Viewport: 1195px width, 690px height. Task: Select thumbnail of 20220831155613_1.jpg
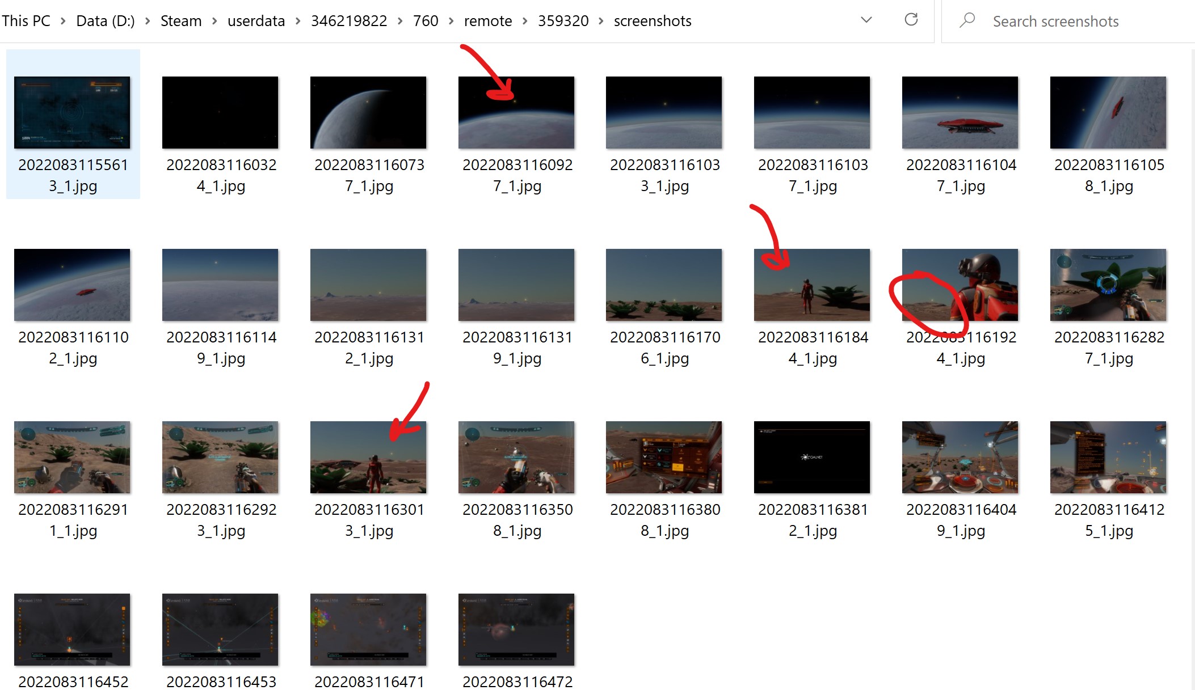click(72, 112)
